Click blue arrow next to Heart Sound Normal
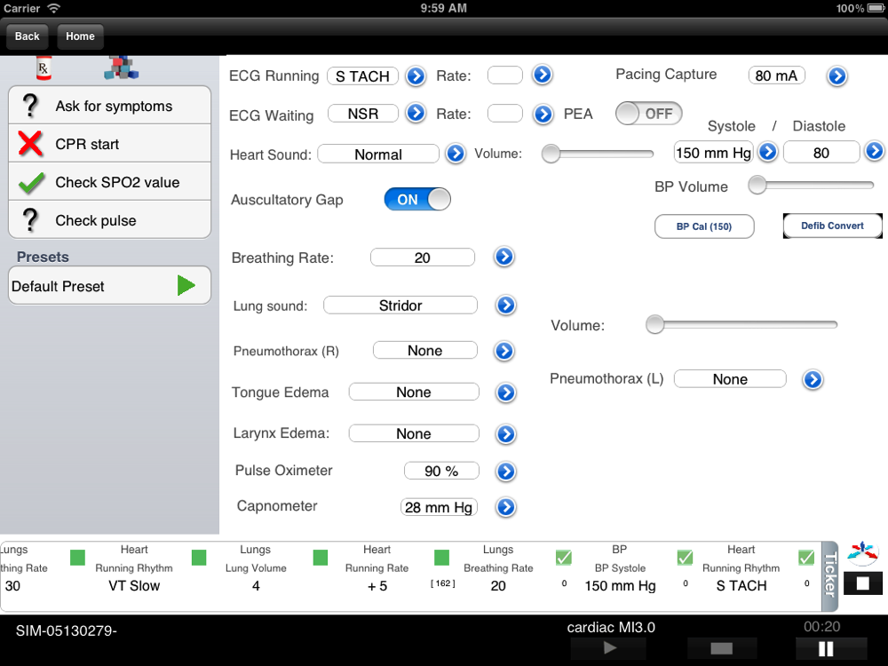The width and height of the screenshot is (888, 666). [456, 154]
